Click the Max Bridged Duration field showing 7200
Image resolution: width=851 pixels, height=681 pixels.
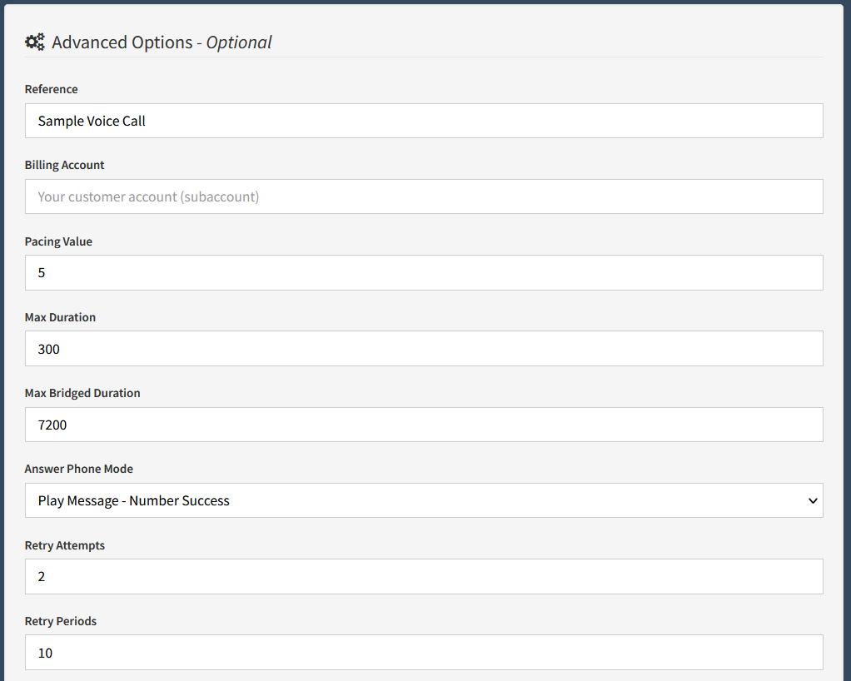[x=333, y=425]
